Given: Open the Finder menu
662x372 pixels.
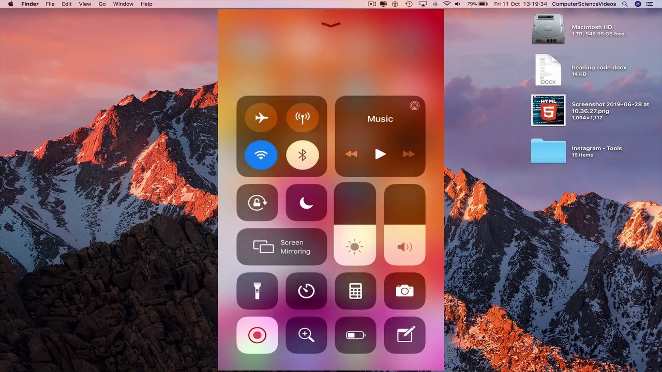Looking at the screenshot, I should [x=30, y=4].
